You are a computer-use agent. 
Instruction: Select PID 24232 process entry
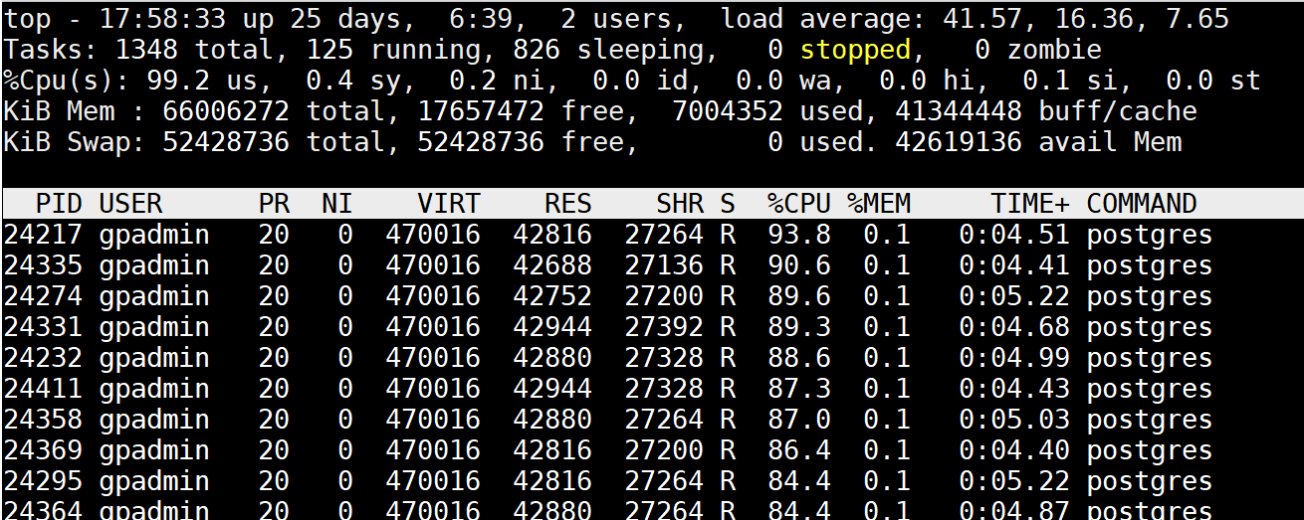[652, 359]
